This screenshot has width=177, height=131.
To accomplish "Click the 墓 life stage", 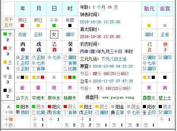I will coord(38,88).
